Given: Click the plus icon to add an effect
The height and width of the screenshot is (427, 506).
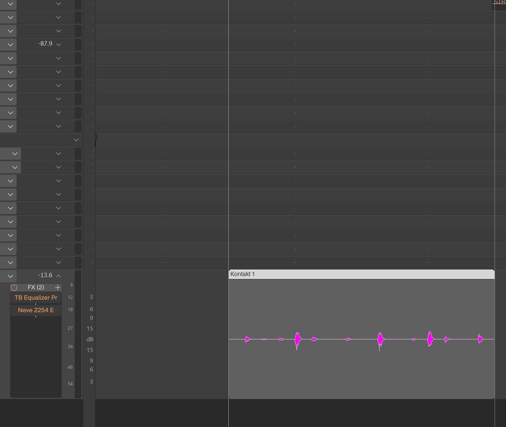Looking at the screenshot, I should point(58,287).
